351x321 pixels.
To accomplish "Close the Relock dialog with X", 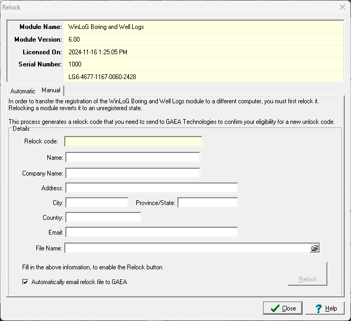I will click(x=342, y=7).
